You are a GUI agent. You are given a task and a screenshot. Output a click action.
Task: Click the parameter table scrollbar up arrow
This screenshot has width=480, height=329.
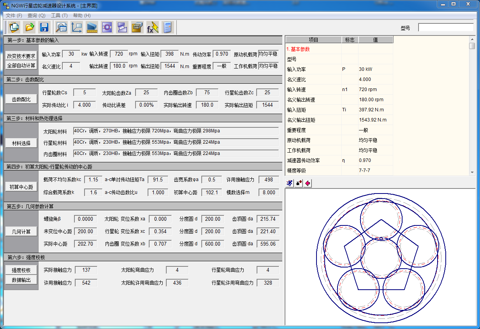click(x=472, y=39)
